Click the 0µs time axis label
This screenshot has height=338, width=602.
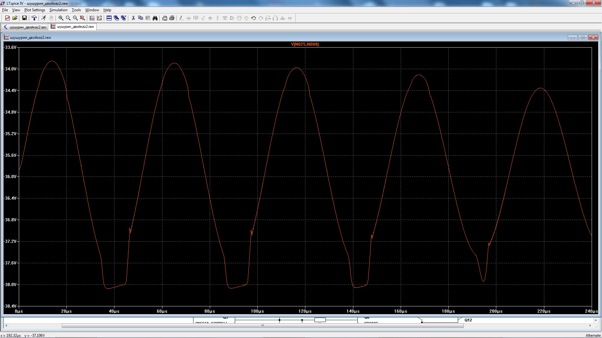19,311
